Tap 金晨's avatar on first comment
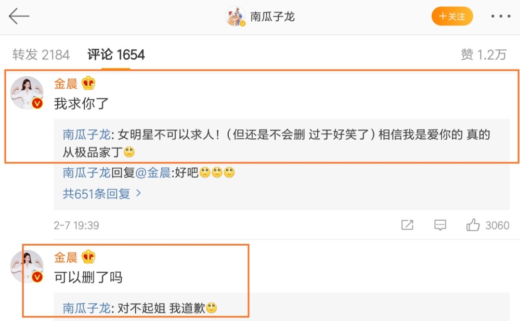The width and height of the screenshot is (520, 321). tap(27, 93)
